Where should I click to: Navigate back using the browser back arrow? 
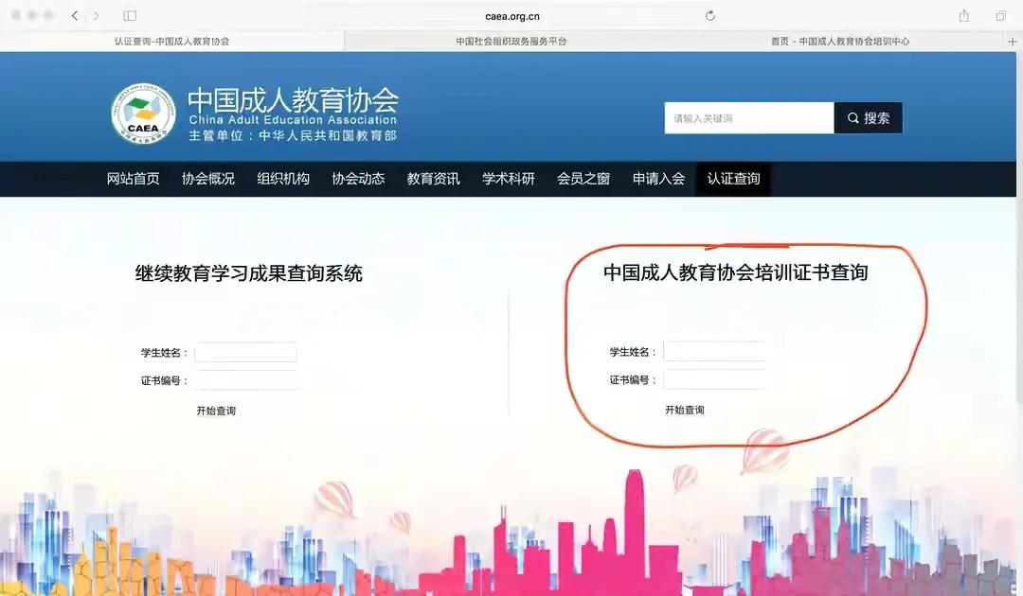pyautogui.click(x=74, y=15)
